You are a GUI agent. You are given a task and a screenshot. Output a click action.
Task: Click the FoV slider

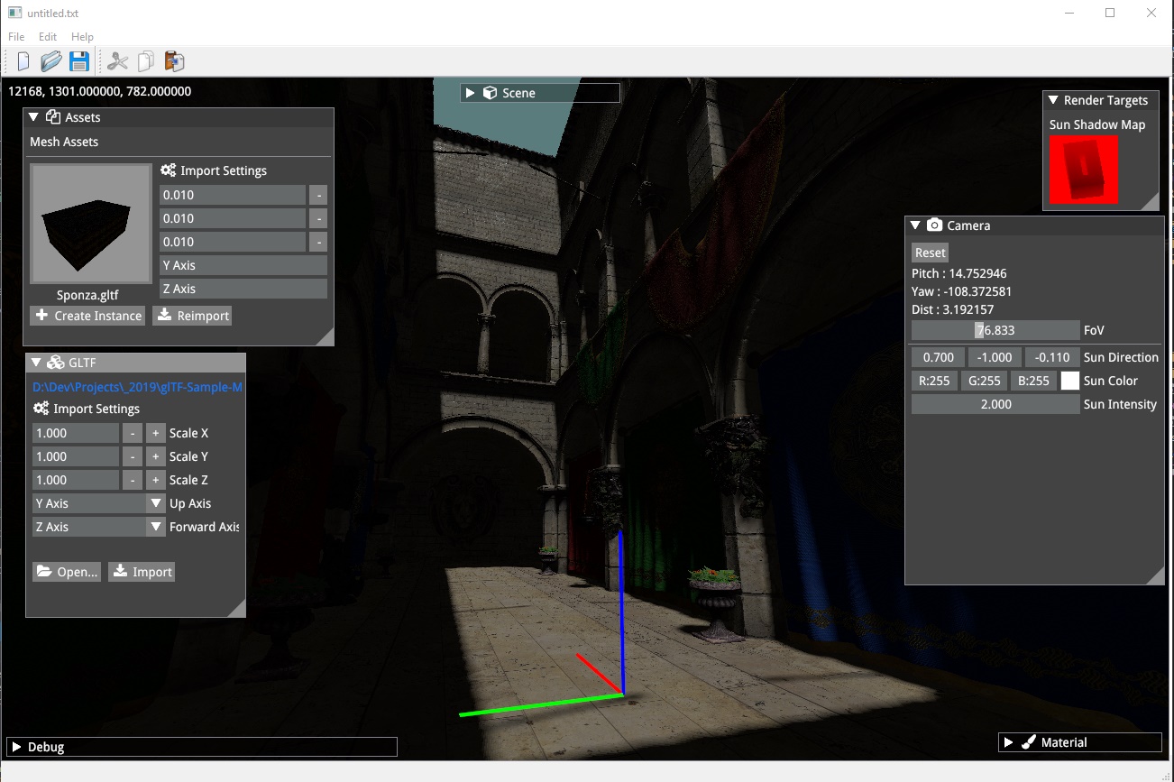pos(995,330)
